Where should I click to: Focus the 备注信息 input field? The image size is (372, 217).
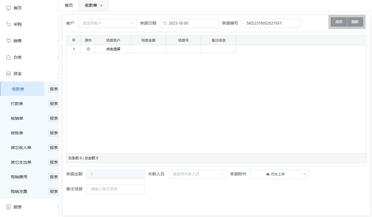coord(116,189)
